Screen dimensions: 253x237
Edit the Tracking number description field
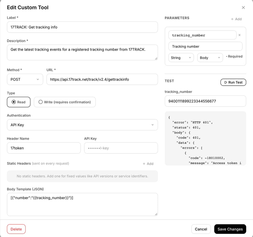point(205,46)
